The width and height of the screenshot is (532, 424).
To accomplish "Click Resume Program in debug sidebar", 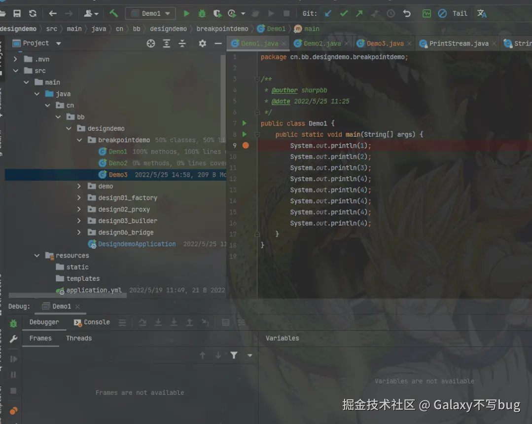I will pos(14,359).
